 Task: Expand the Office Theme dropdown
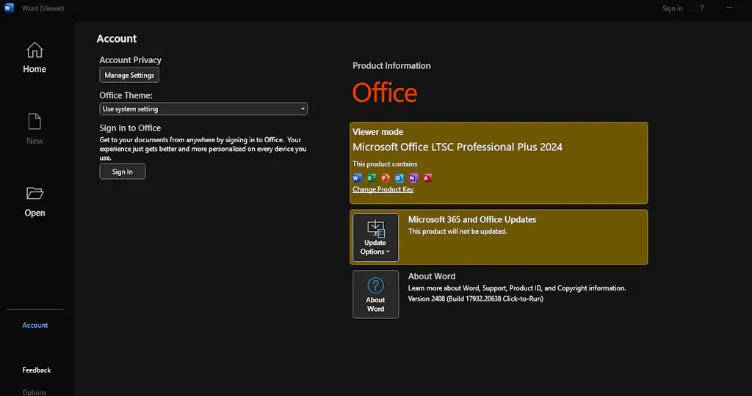[x=203, y=109]
